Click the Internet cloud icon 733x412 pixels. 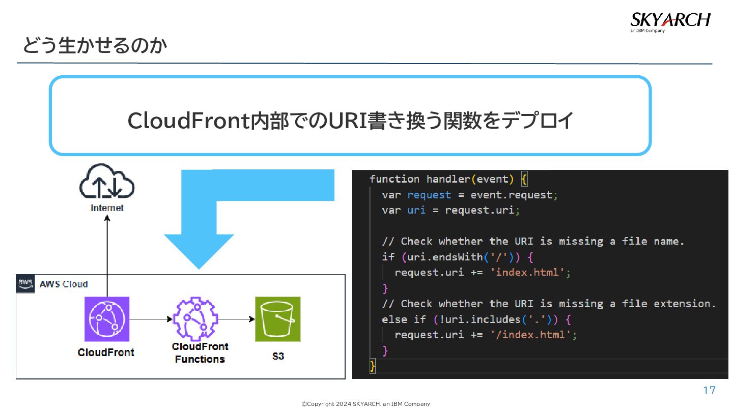click(x=107, y=182)
